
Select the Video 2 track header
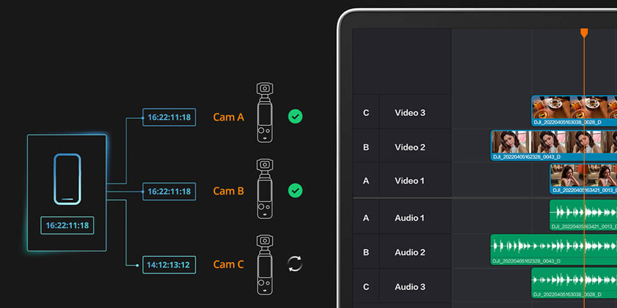tap(410, 147)
